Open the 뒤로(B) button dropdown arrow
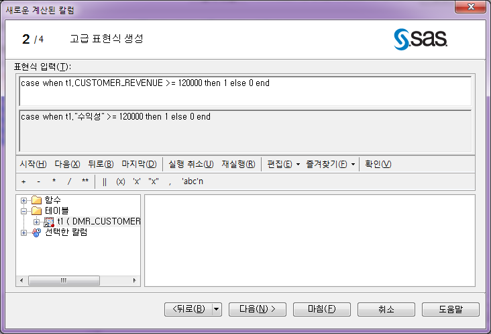Viewport: 491px width, 334px height. tap(217, 310)
